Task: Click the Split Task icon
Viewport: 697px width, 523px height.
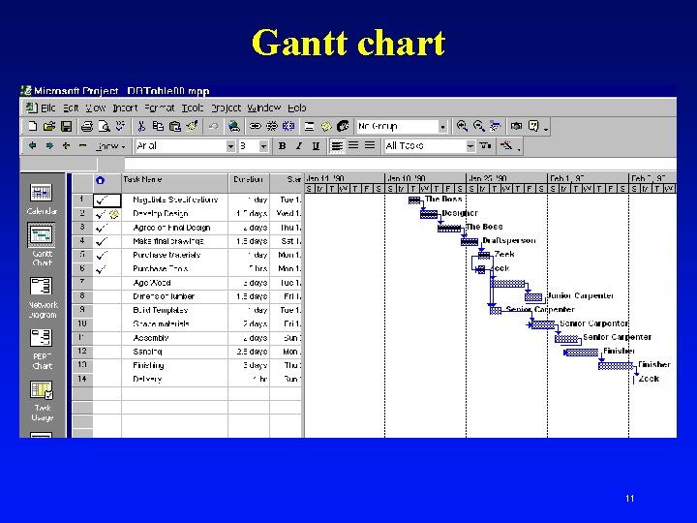Action: (288, 126)
